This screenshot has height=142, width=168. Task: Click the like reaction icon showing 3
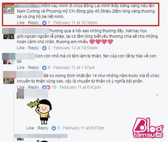pyautogui.click(x=44, y=48)
